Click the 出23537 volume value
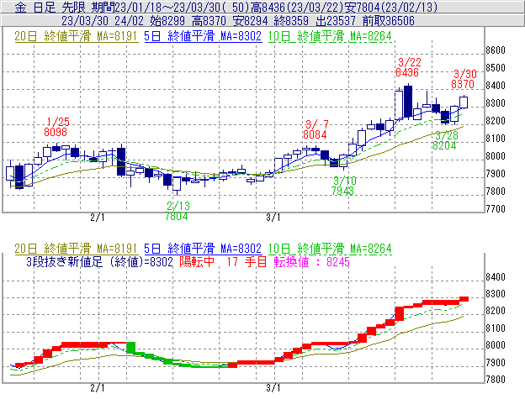Screen dimensions: 525x399 click(336, 21)
